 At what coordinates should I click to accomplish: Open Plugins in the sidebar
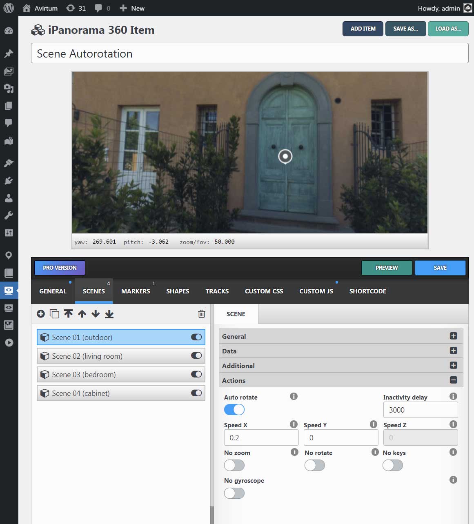click(9, 180)
